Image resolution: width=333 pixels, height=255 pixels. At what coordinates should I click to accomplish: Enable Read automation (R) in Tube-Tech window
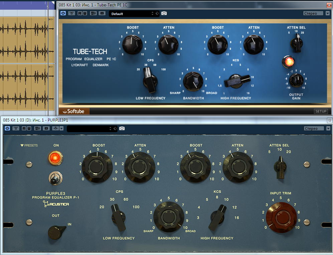click(79, 13)
